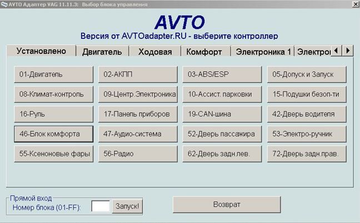Select 15-Подушки безоп-ти controller
Viewport: 360px width, 223px height.
[307, 94]
